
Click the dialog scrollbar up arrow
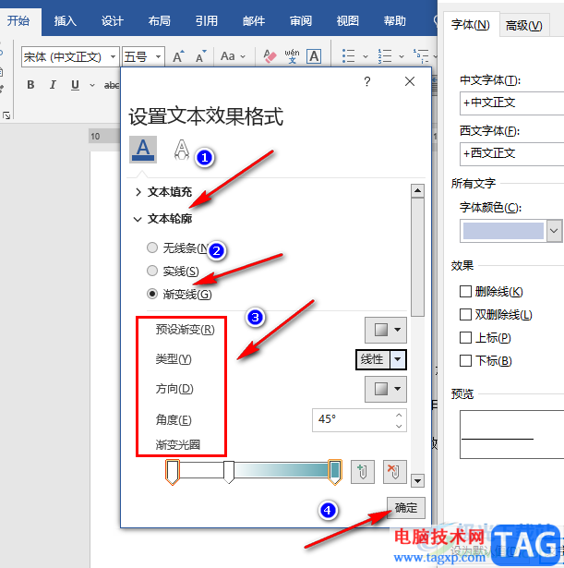coord(418,190)
